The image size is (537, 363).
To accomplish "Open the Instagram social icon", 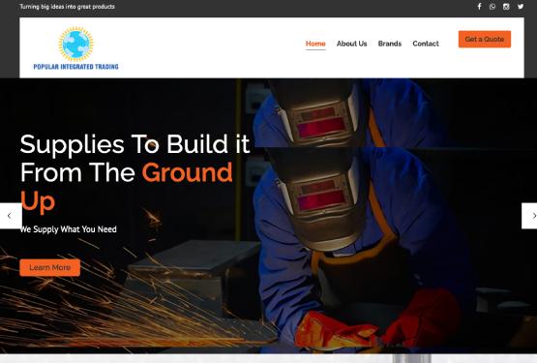I will coord(506,7).
